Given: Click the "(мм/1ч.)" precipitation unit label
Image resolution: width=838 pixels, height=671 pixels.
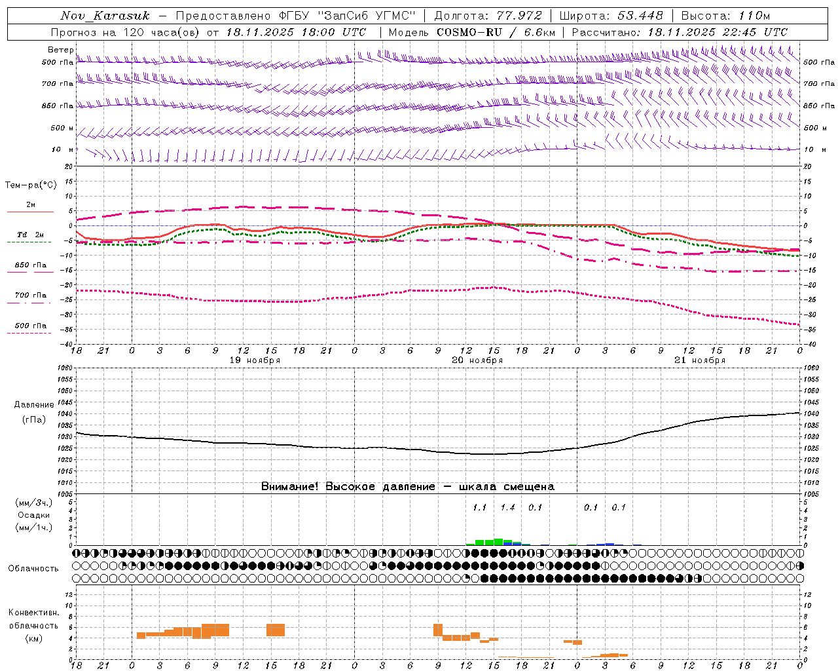Looking at the screenshot, I should click(x=34, y=527).
